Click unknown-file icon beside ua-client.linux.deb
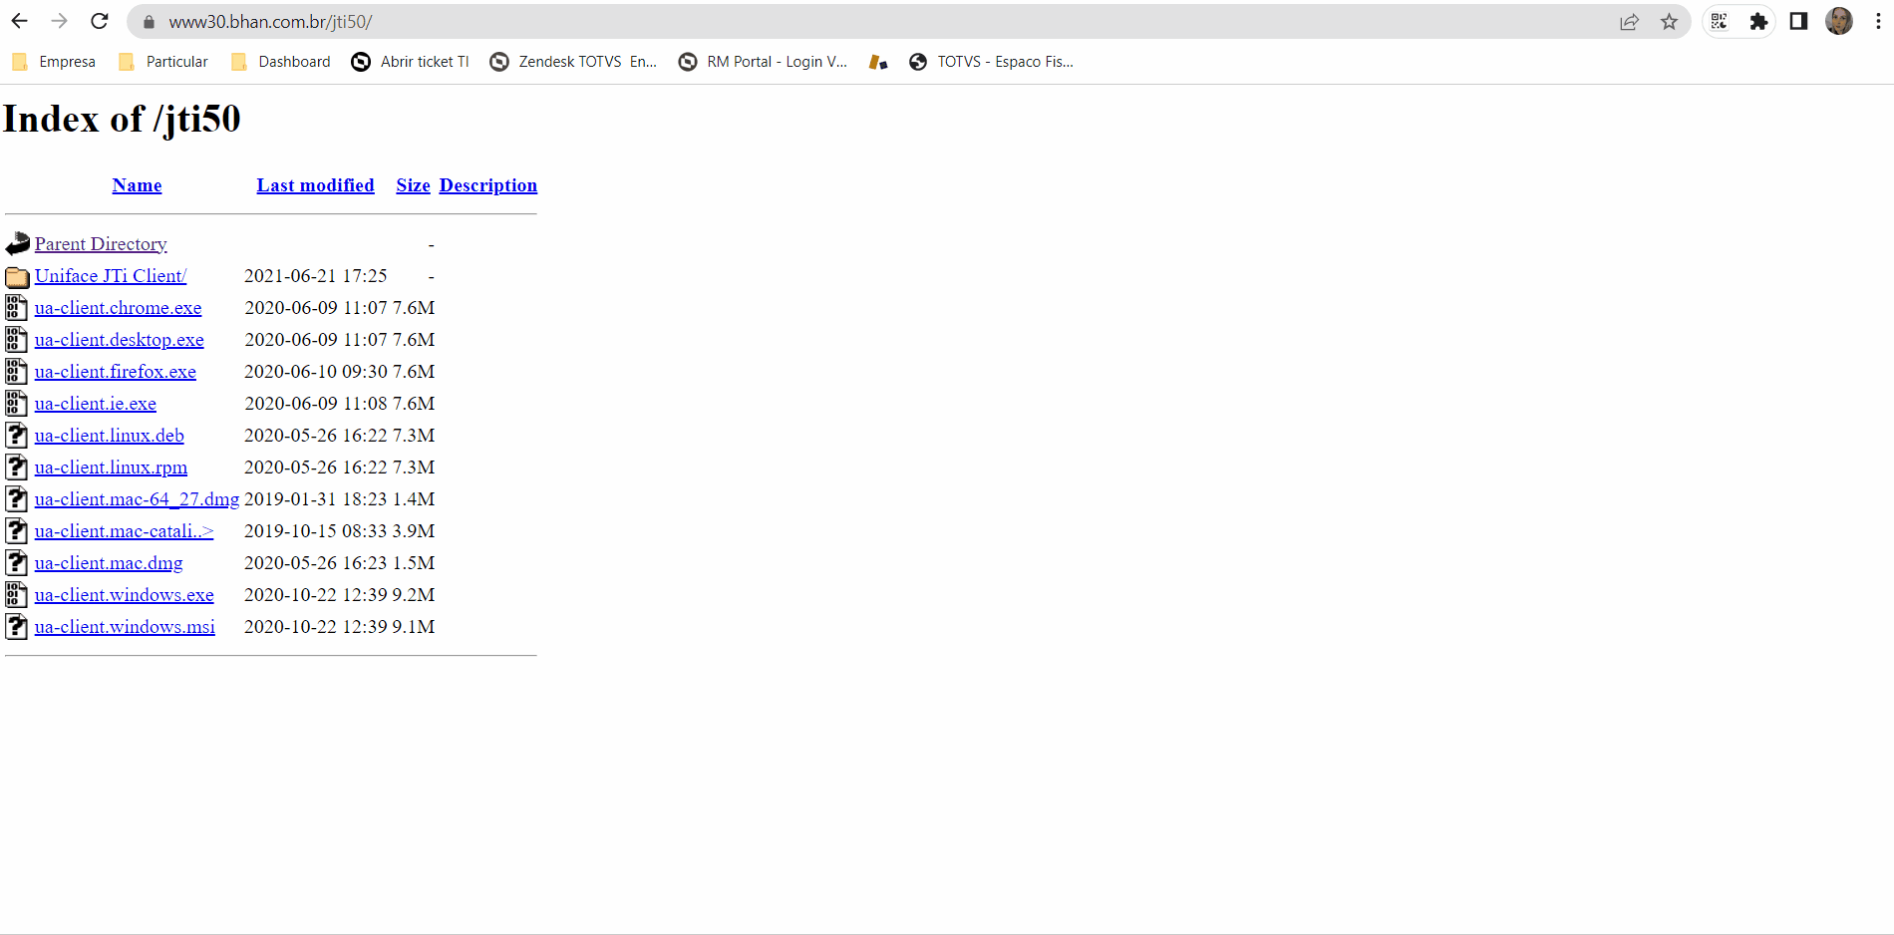Screen dimensions: 1894x935 17,435
